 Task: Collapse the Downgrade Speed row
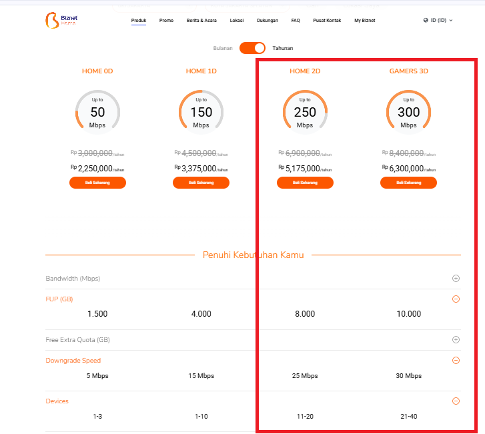[456, 361]
